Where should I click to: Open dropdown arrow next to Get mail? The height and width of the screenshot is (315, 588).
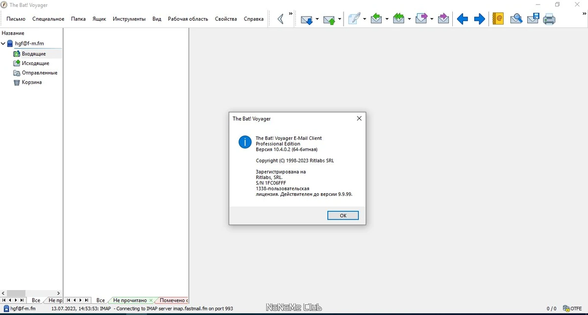(x=317, y=20)
